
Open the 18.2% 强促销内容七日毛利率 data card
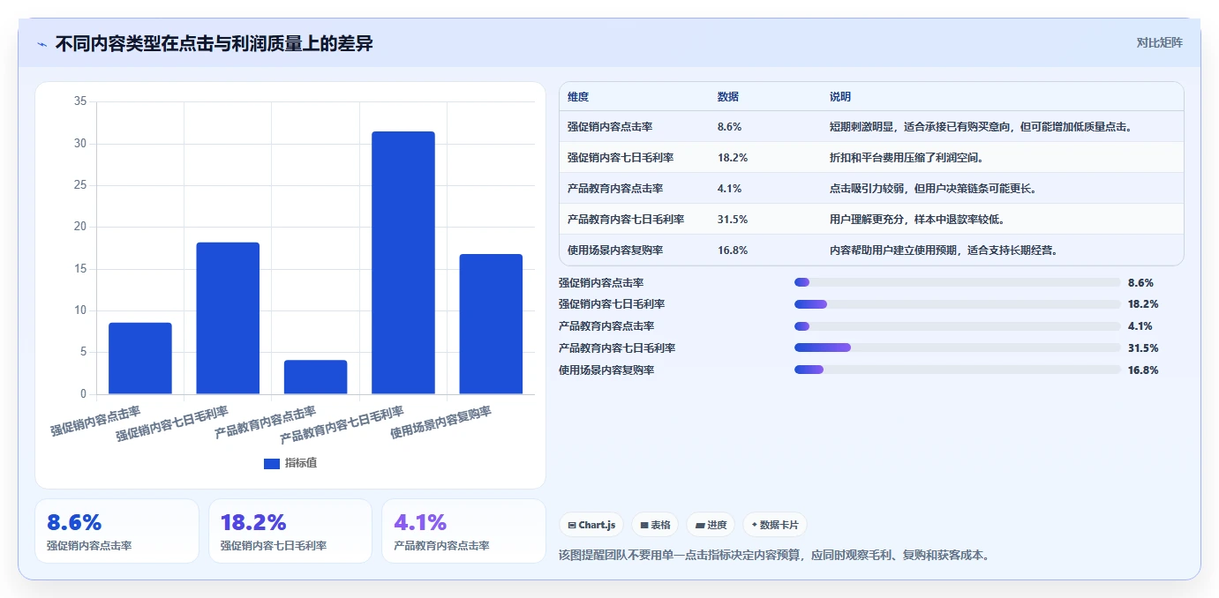290,531
